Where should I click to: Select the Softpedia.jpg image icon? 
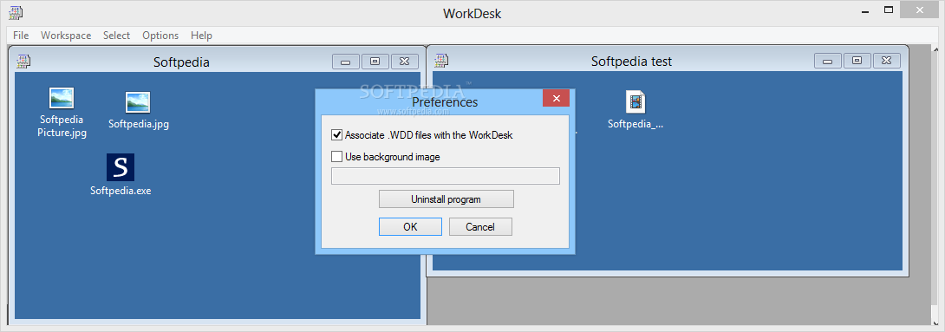138,102
